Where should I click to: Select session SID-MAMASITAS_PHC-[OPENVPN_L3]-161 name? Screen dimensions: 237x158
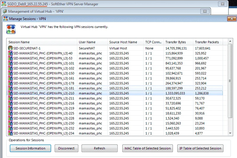(44, 78)
